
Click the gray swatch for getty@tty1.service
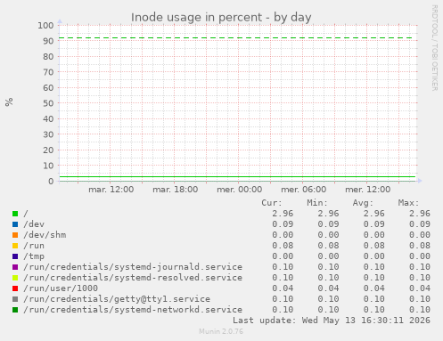[15, 299]
